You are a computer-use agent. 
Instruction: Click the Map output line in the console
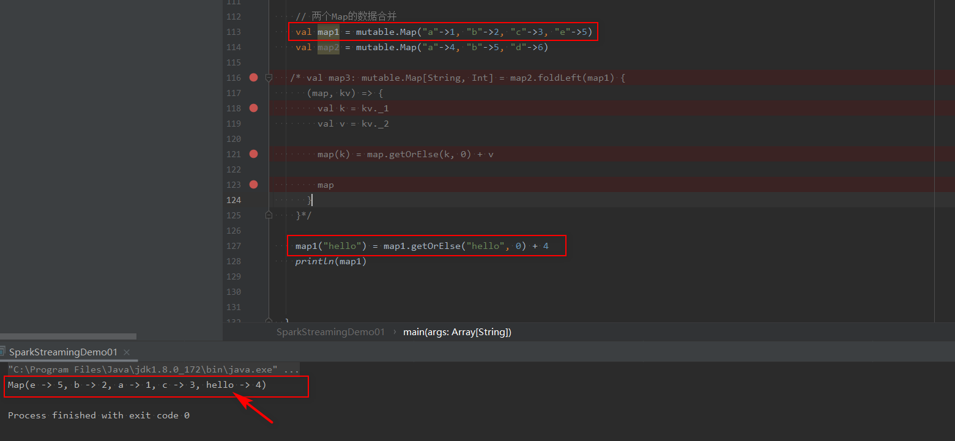click(136, 385)
